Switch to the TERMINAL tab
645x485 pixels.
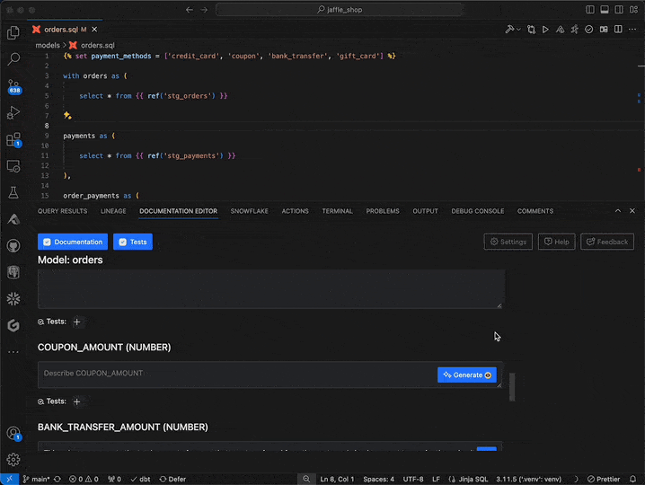point(337,211)
